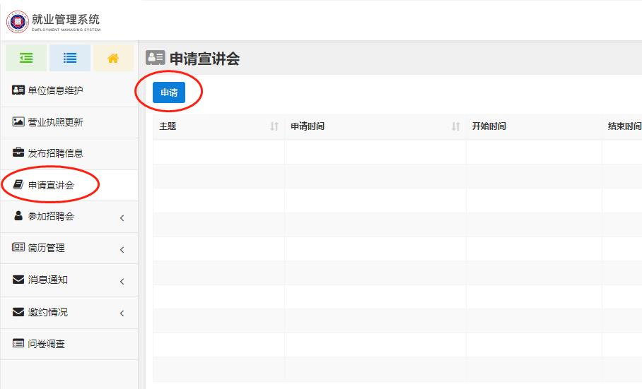Click the green outdent collapse-sidebar icon

pyautogui.click(x=26, y=59)
